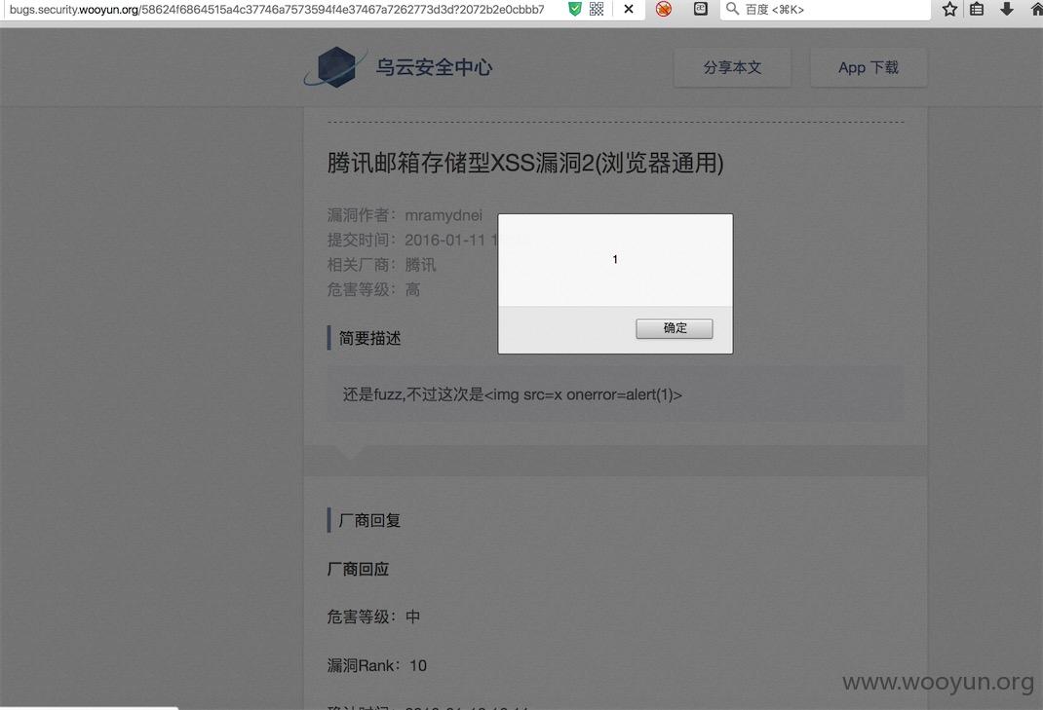This screenshot has height=710, width=1043.
Task: Bookmark this page with the star icon
Action: coord(949,10)
